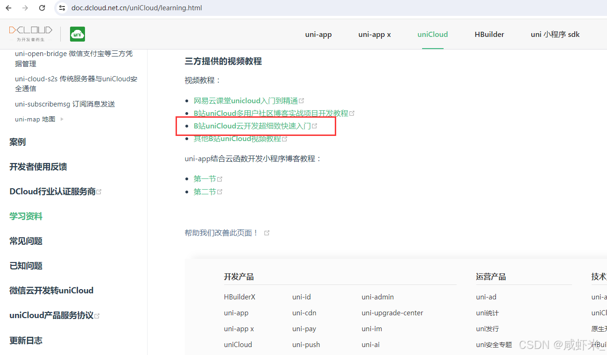Image resolution: width=607 pixels, height=355 pixels.
Task: Open the 第二节 blog tutorial link
Action: [205, 192]
